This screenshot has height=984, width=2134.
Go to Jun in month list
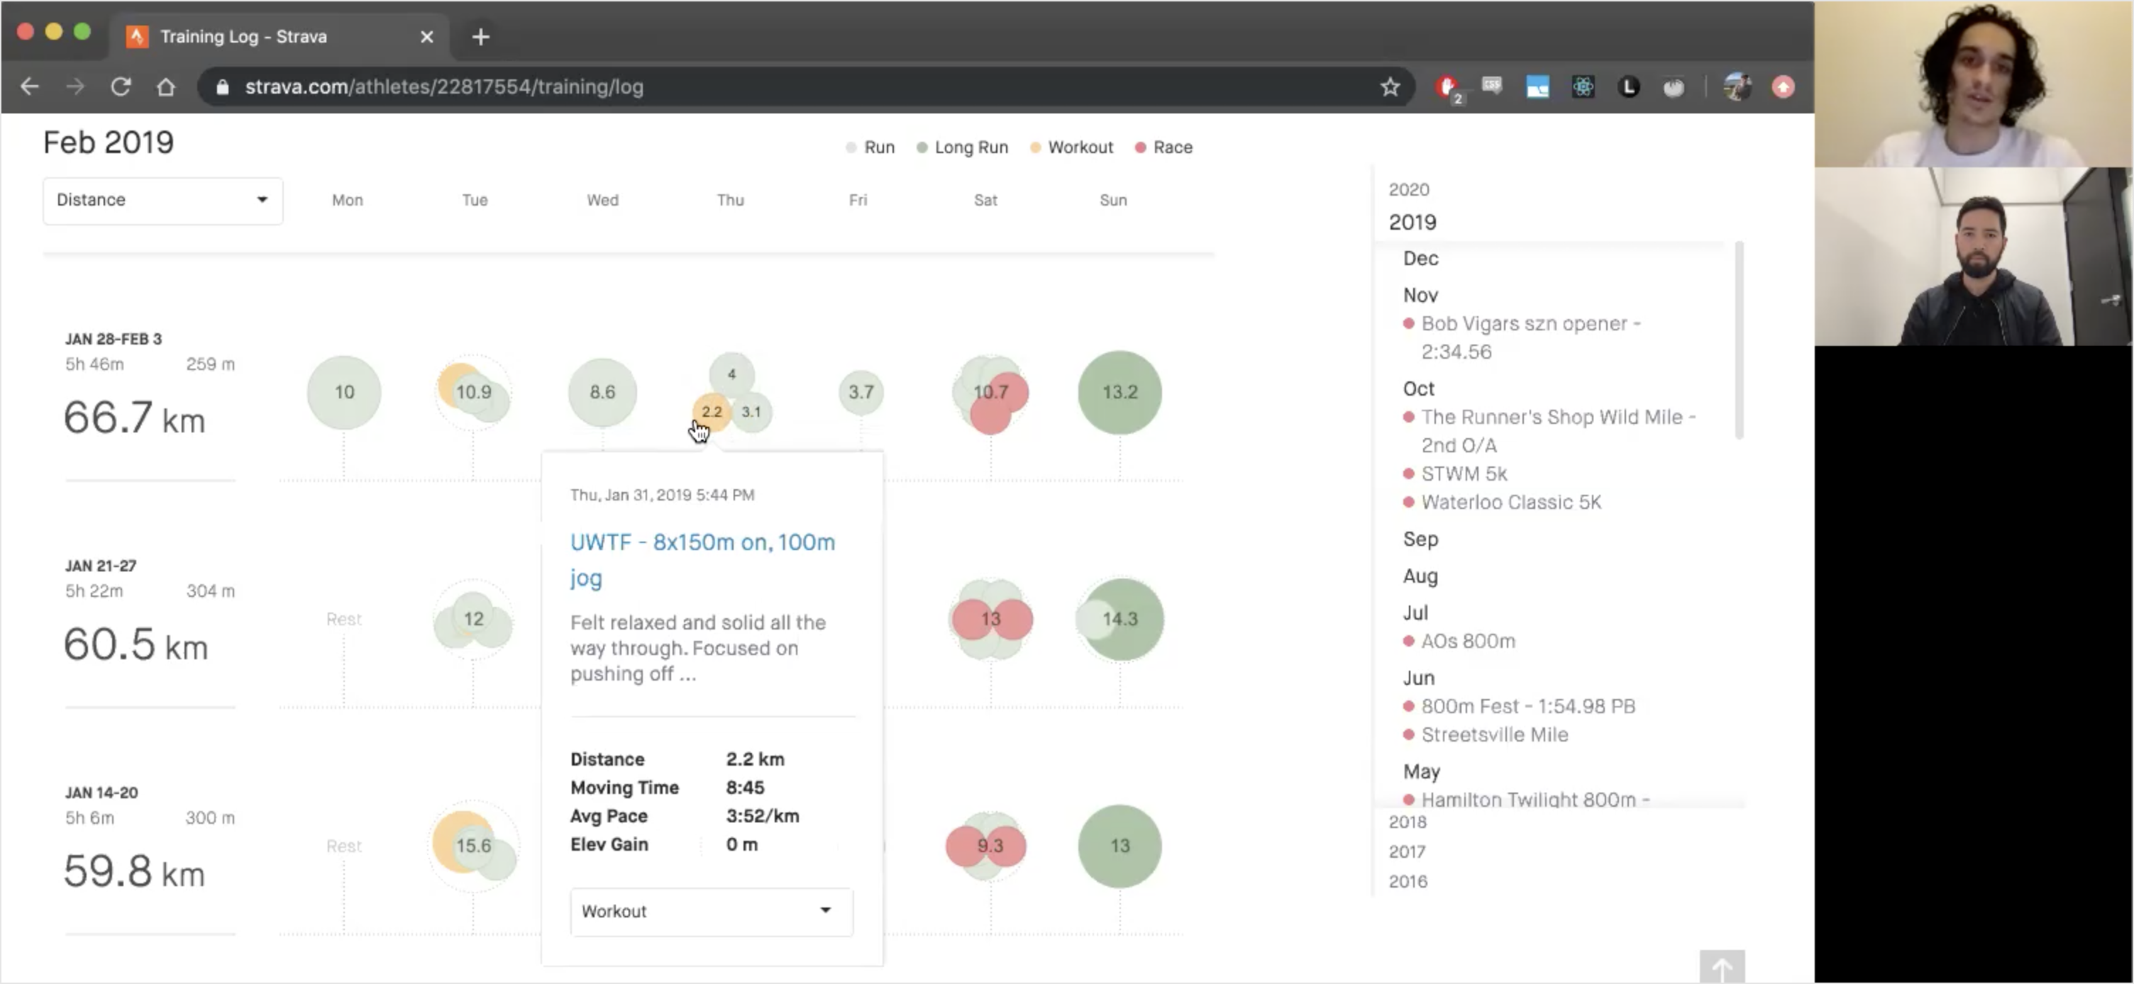[x=1419, y=678]
